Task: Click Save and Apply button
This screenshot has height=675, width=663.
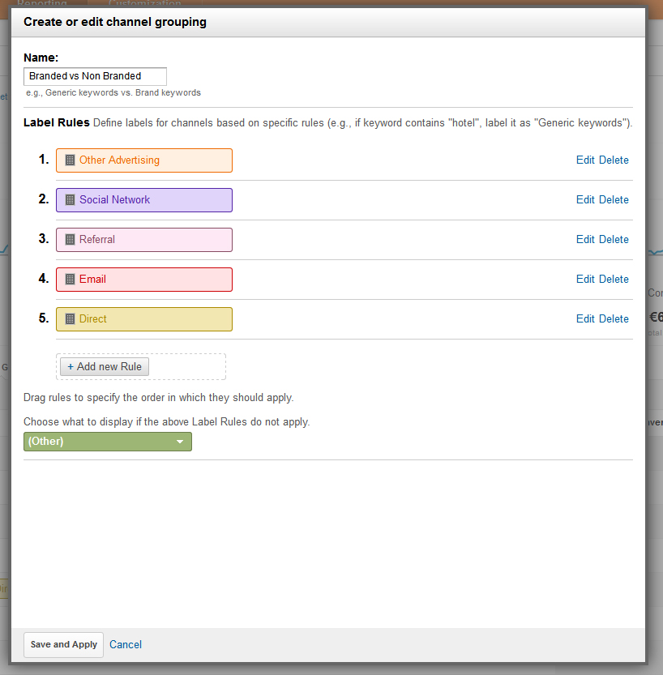Action: 64,645
